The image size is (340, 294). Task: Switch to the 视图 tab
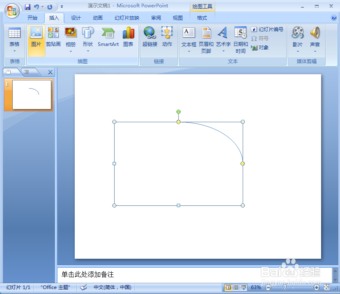(177, 18)
